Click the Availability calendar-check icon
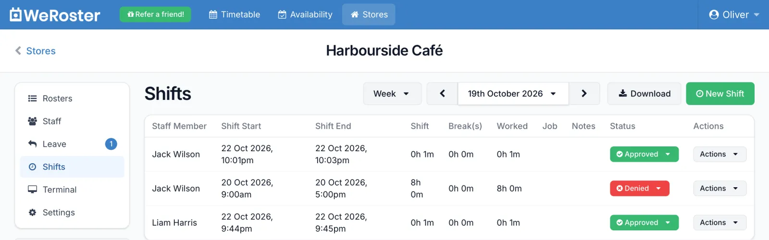This screenshot has width=769, height=240. click(282, 14)
